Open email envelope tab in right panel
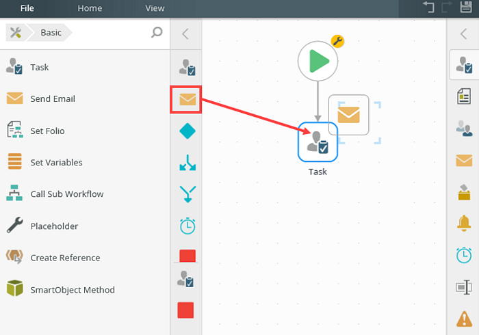479x335 pixels. [x=464, y=160]
